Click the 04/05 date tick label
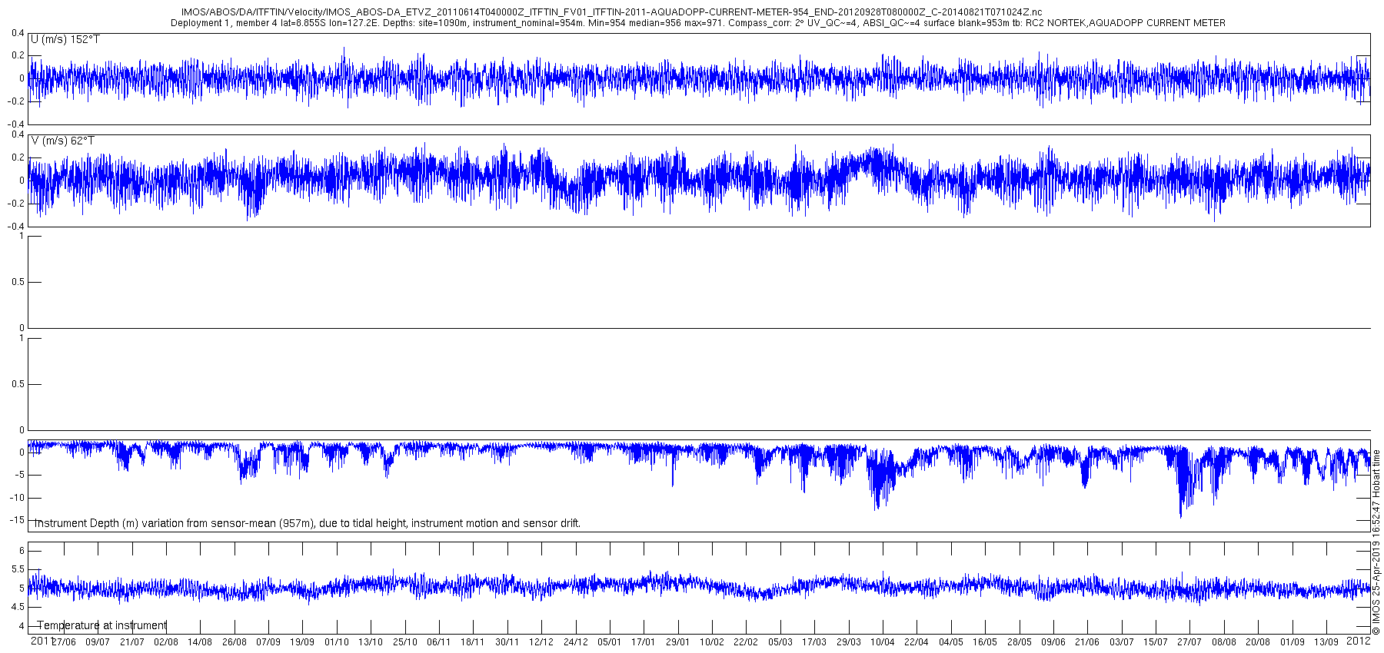 pyautogui.click(x=951, y=642)
